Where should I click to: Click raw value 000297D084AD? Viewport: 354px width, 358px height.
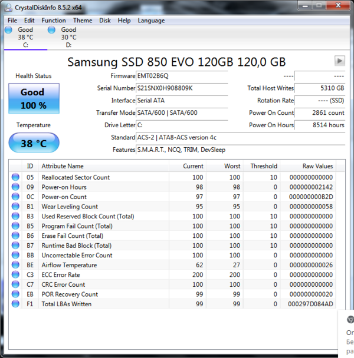310,304
